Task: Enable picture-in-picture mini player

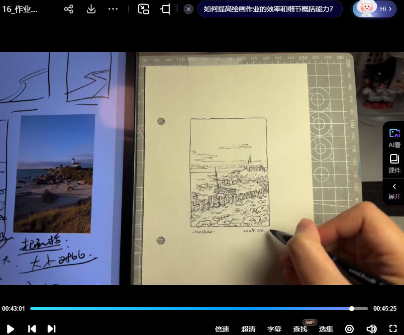Action: (x=144, y=9)
